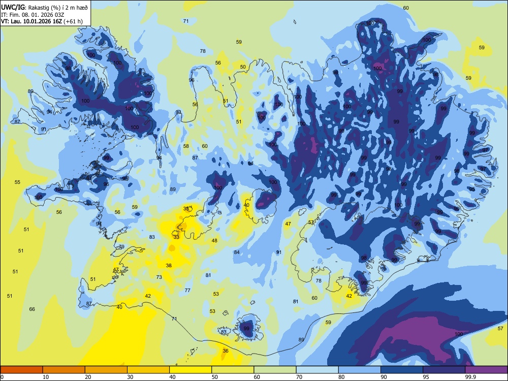Click the map value '73'
Image resolution: width=508 pixels, height=381 pixels.
click(159, 277)
